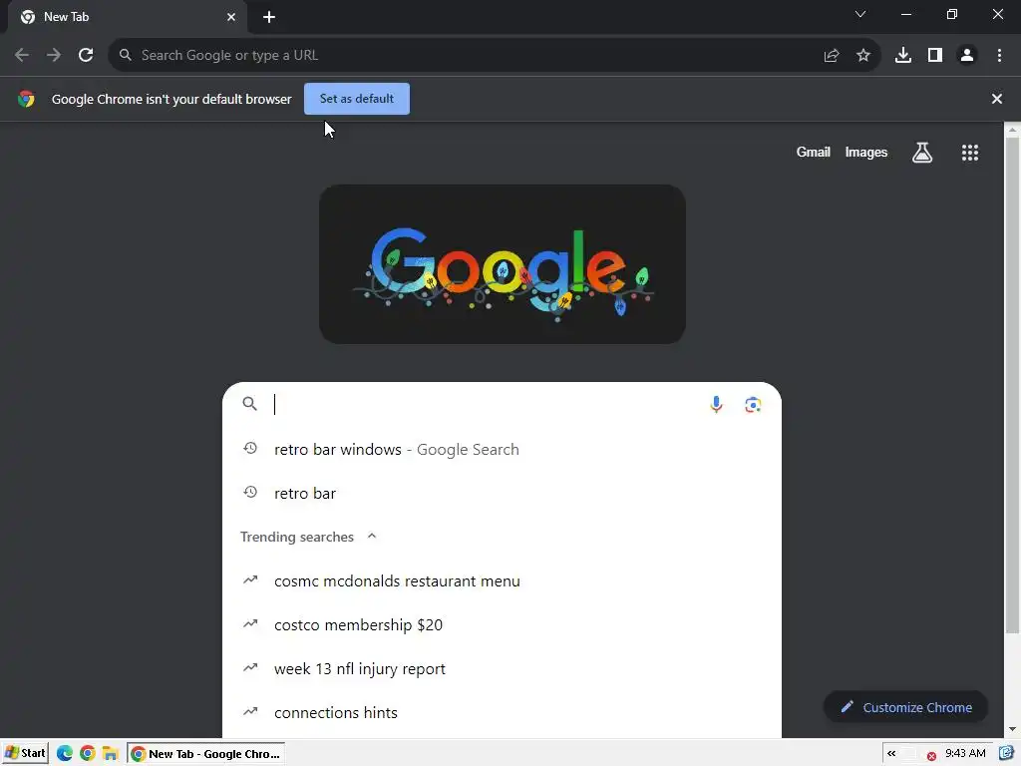Choose 'retro bar' history suggestion
Viewport: 1021px width, 766px height.
(502, 493)
